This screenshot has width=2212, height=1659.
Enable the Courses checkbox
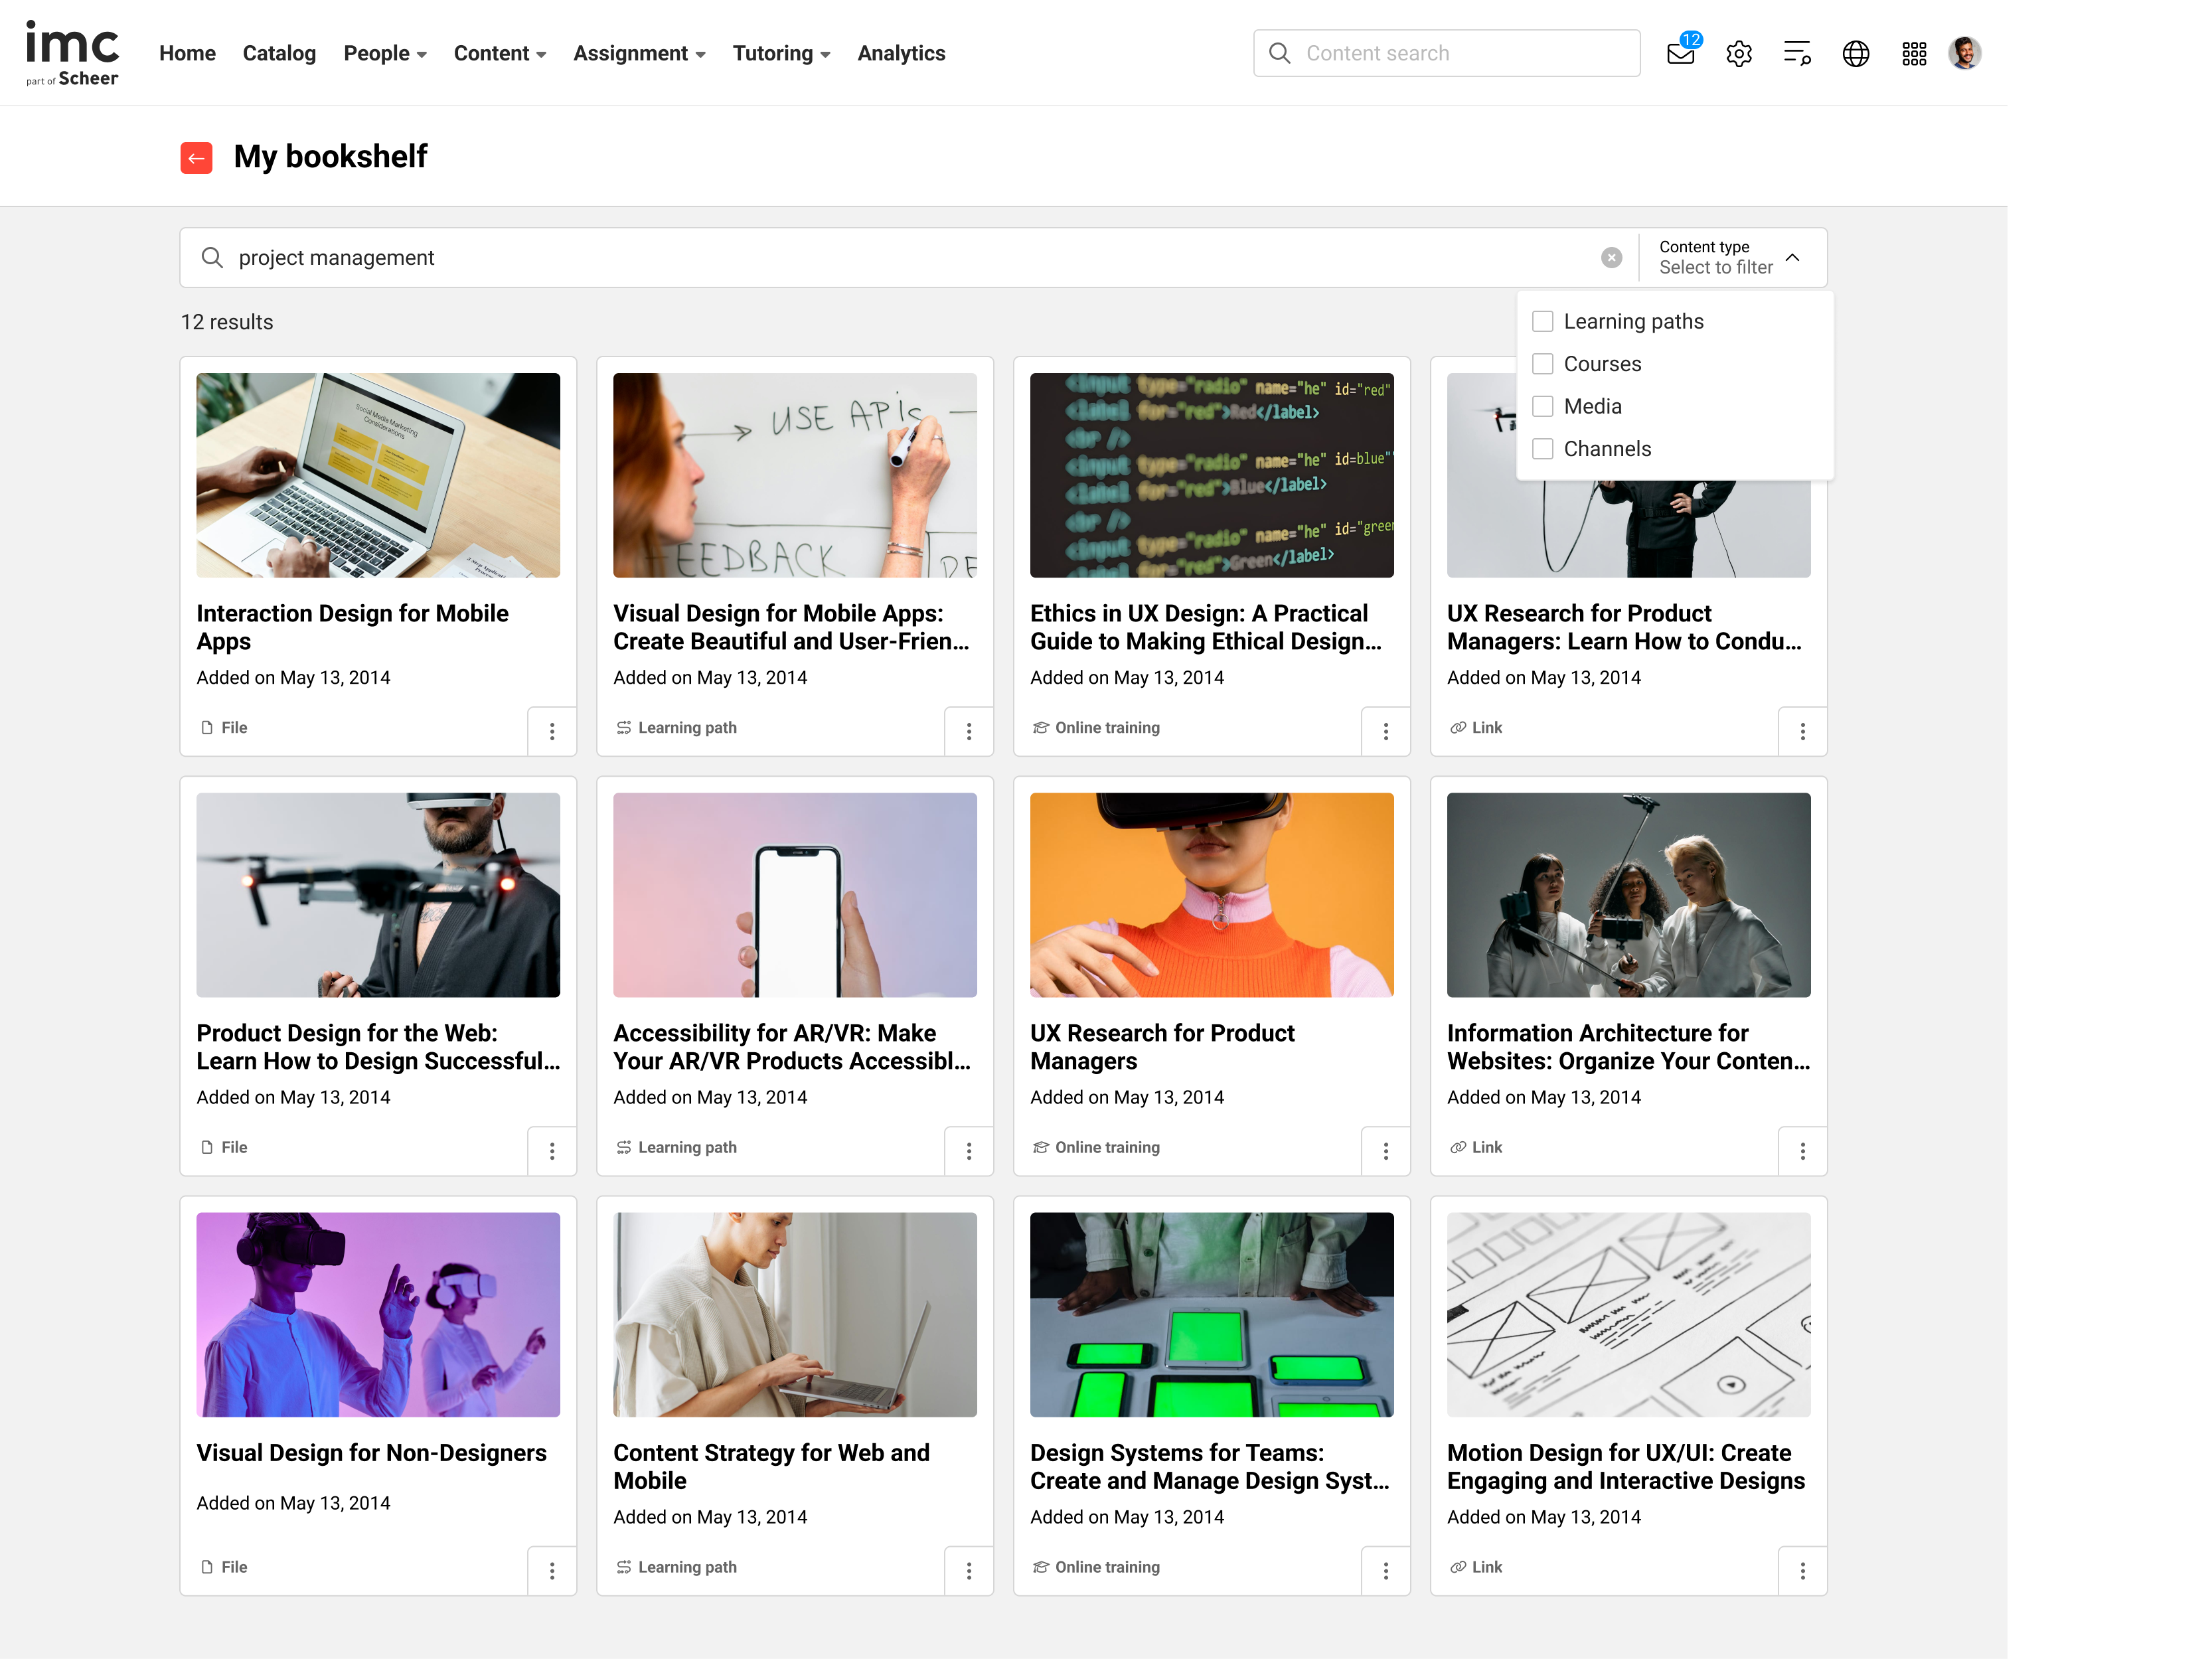click(1543, 364)
